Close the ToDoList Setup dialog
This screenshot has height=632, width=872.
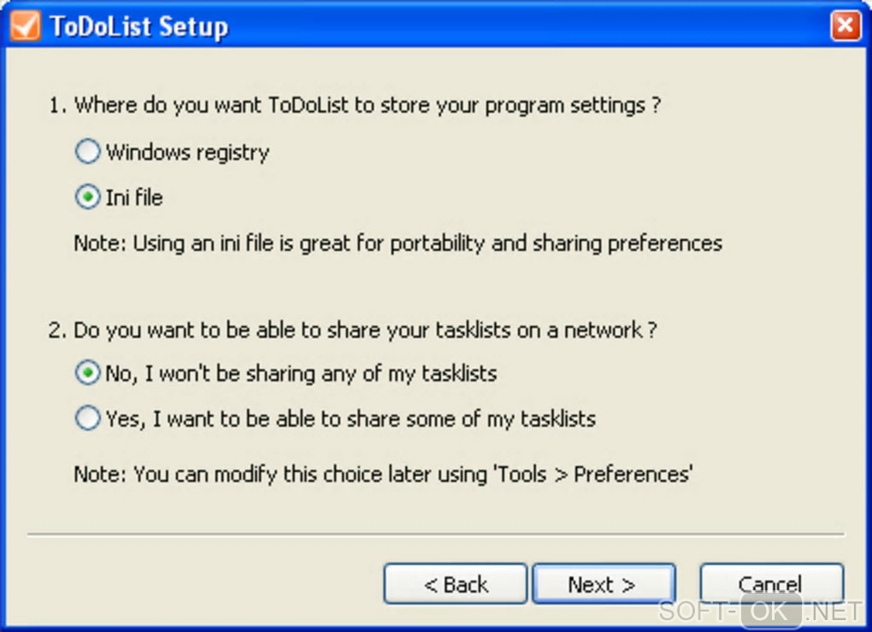(x=845, y=26)
